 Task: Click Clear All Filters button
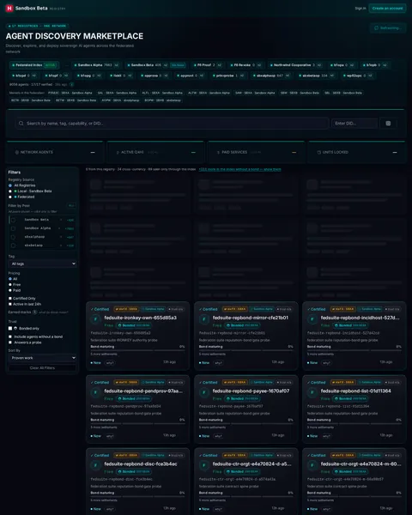(x=42, y=368)
